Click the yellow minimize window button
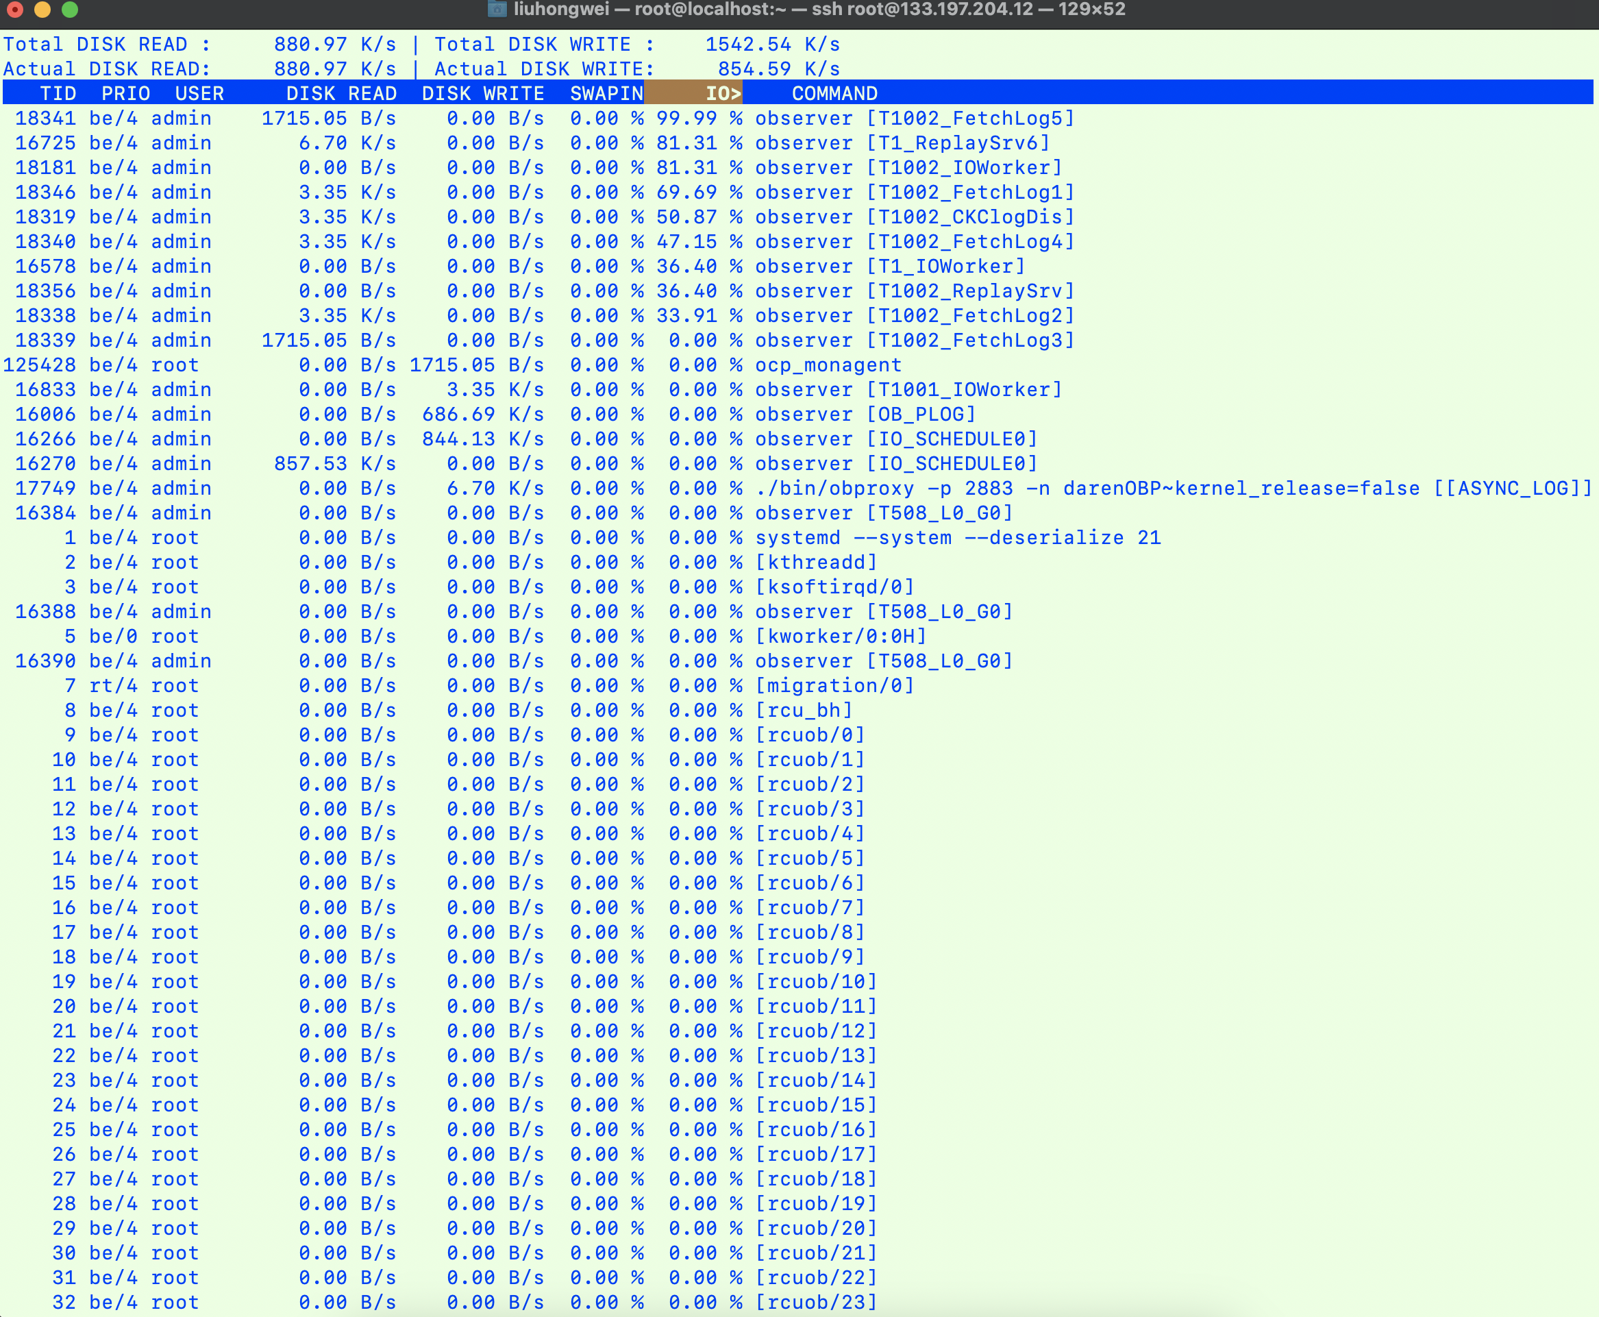The height and width of the screenshot is (1317, 1599). point(42,9)
